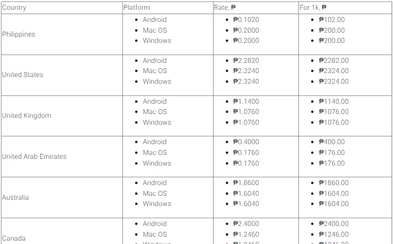Select the ₱400.00 per-1k value
This screenshot has height=244, width=393.
tap(332, 142)
